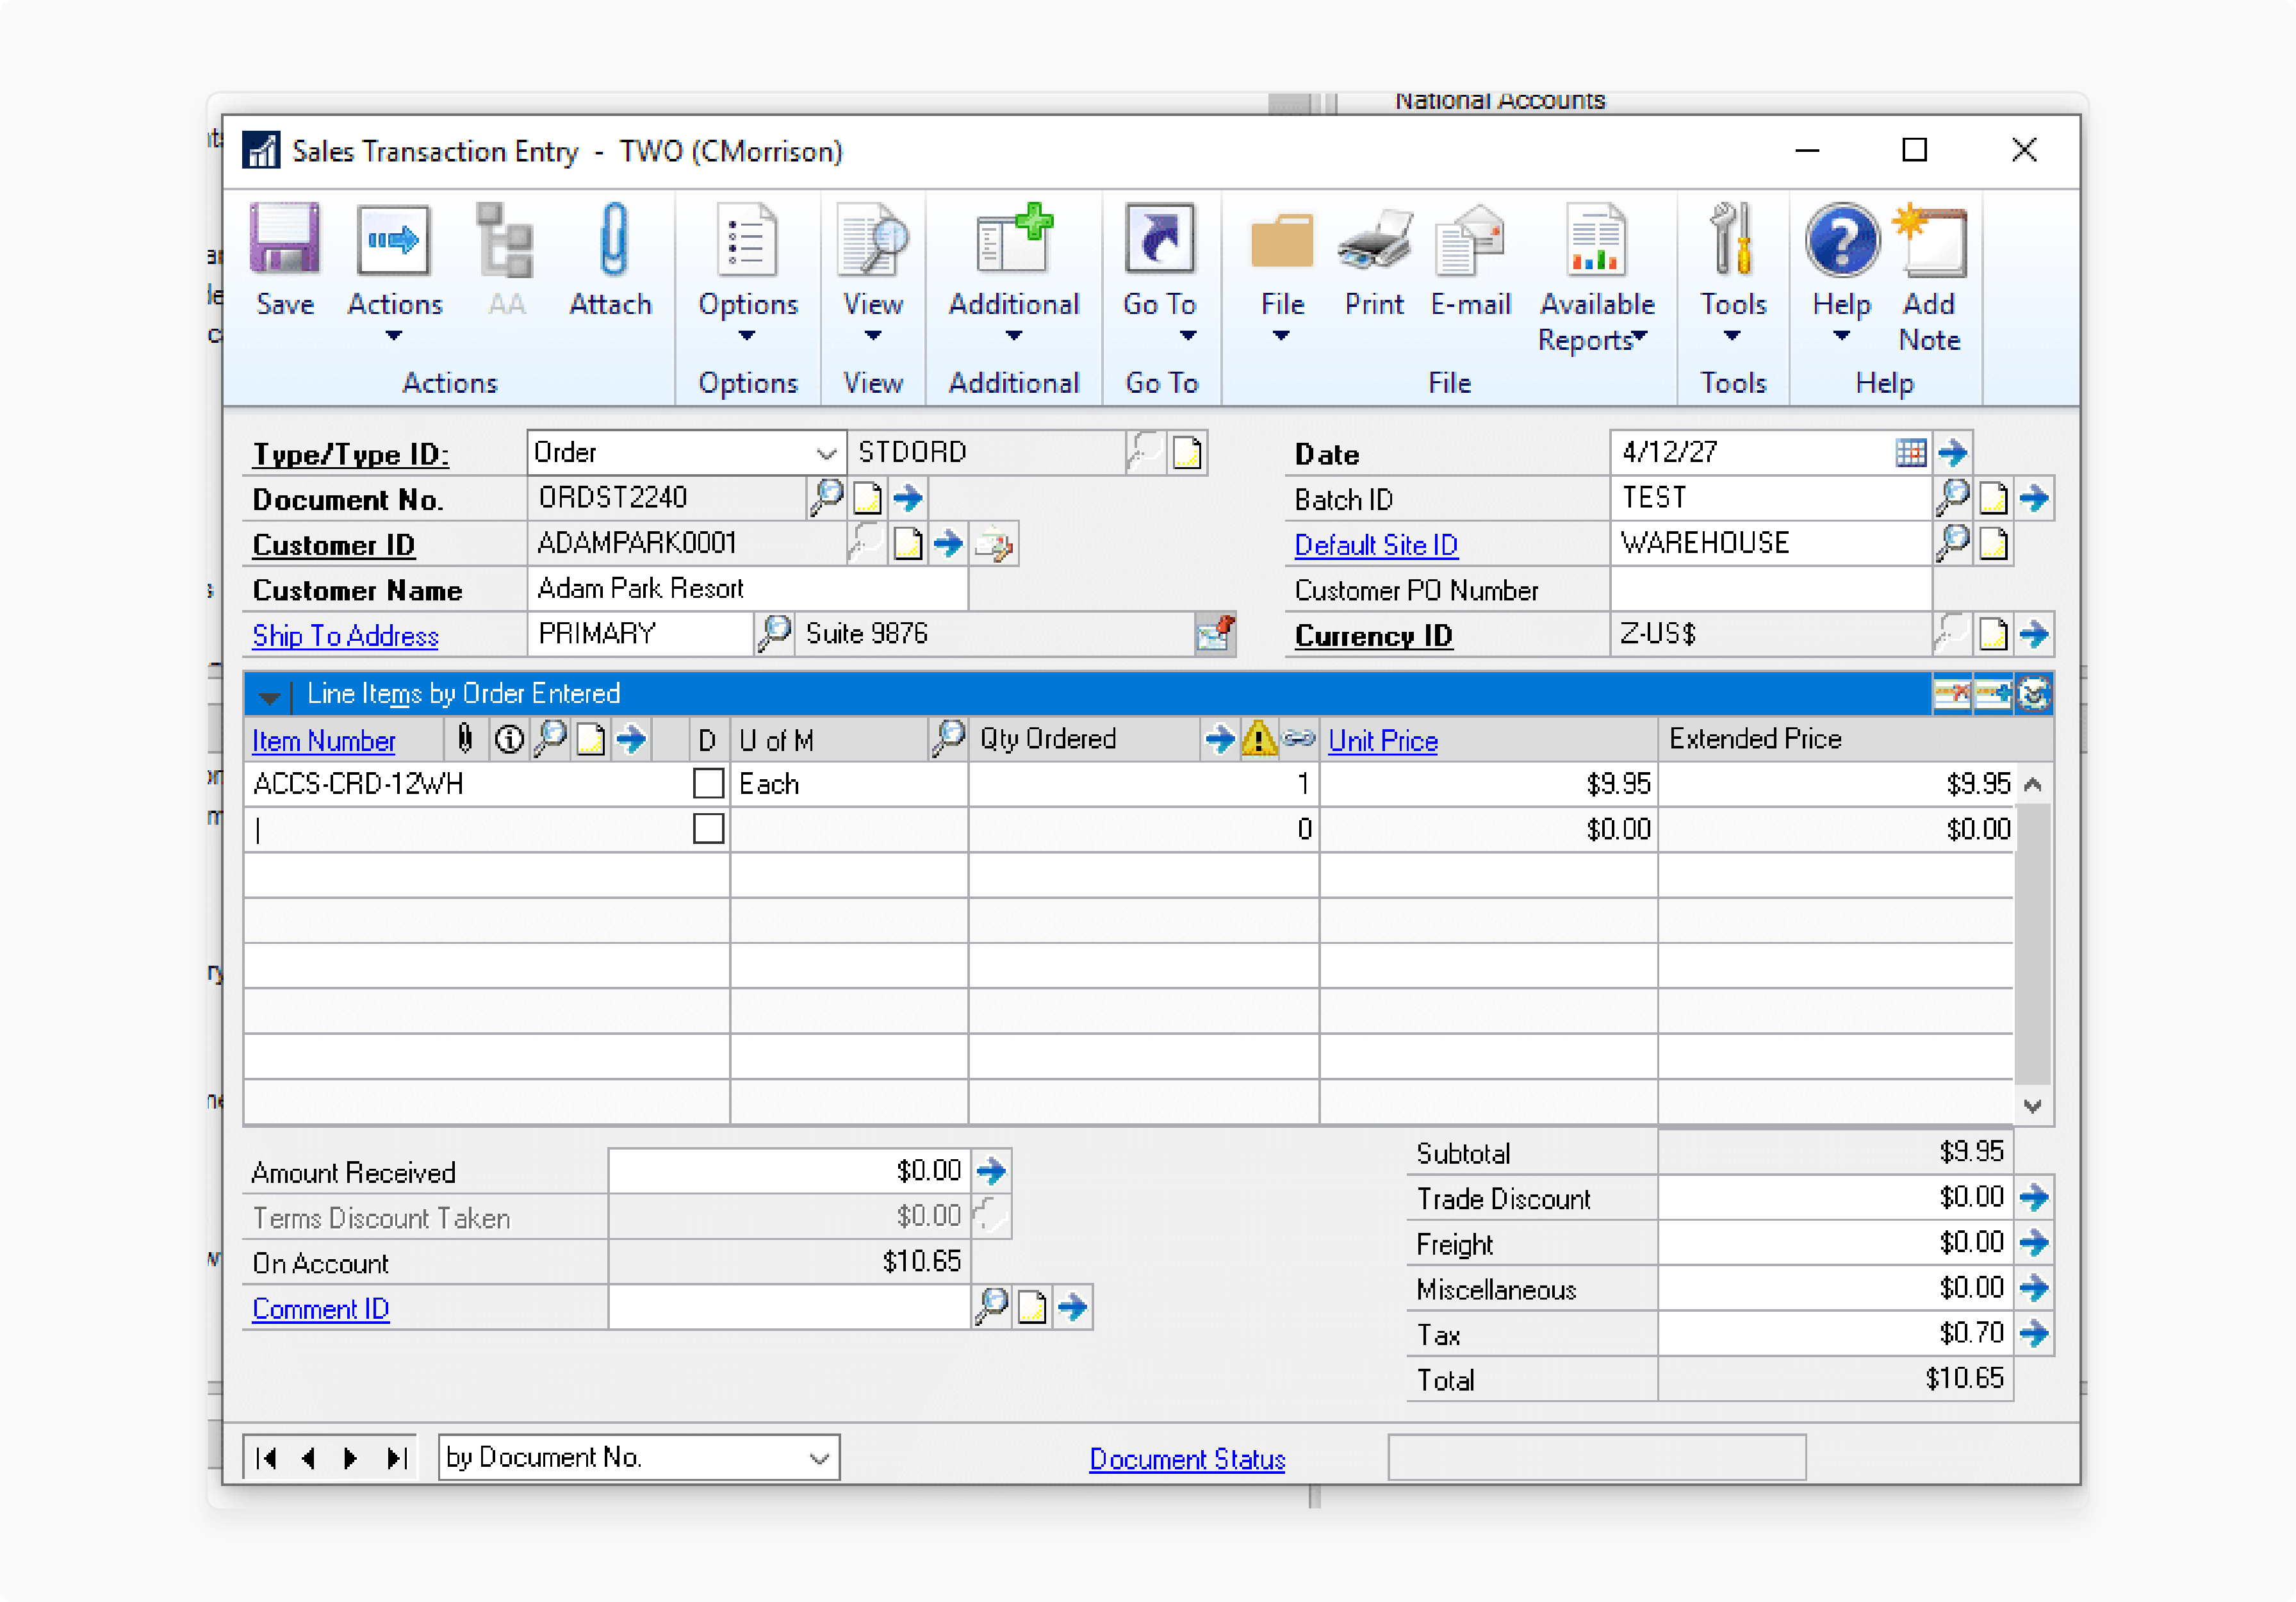Click the Date expansion arrow

[x=1952, y=452]
